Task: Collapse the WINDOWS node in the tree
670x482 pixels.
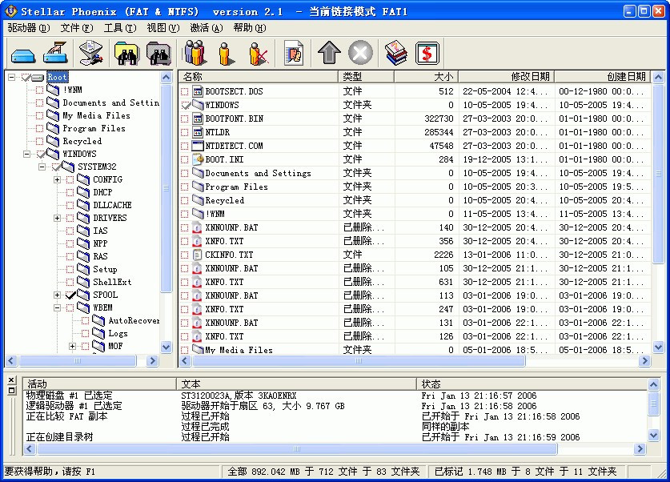Action: [27, 154]
